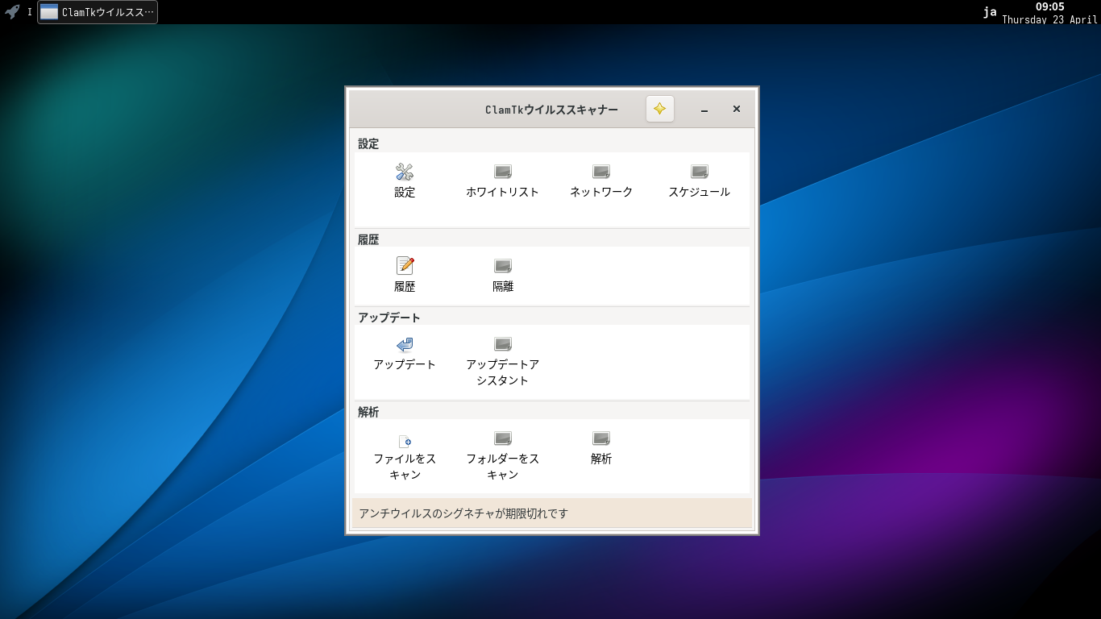
Task: Choose the フォルダーをスキャン scan folder icon
Action: point(503,438)
